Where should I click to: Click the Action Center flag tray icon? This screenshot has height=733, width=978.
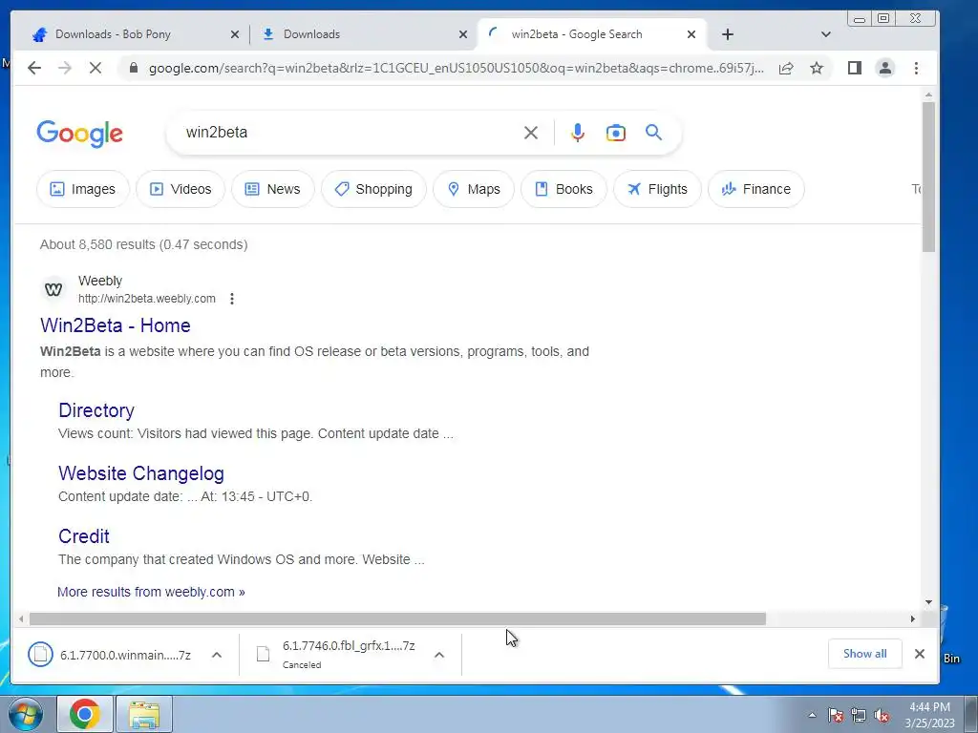tap(836, 715)
